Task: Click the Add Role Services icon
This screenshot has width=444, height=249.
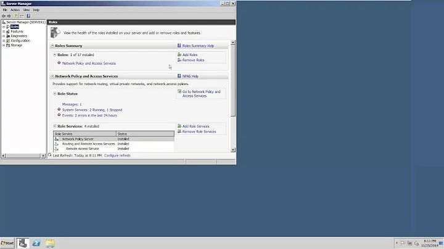Action: 179,126
